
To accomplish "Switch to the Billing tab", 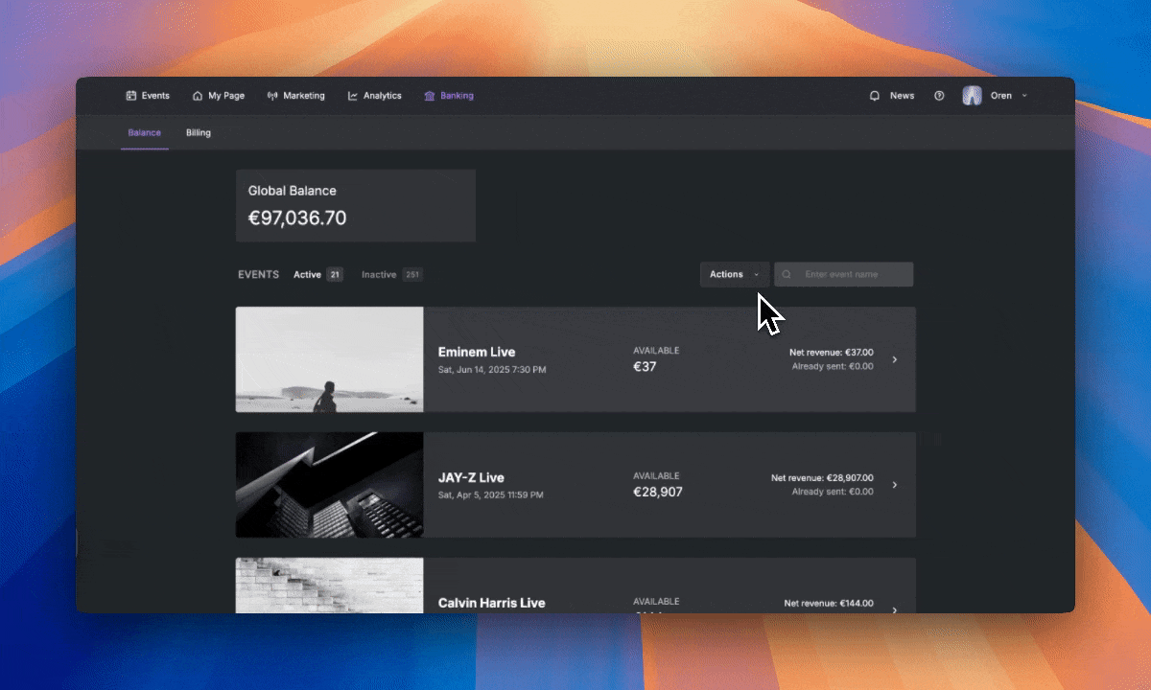I will (x=199, y=133).
